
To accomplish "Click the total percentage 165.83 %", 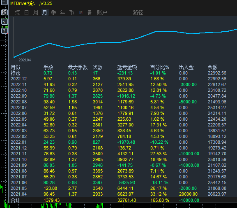I will pos(160,200).
